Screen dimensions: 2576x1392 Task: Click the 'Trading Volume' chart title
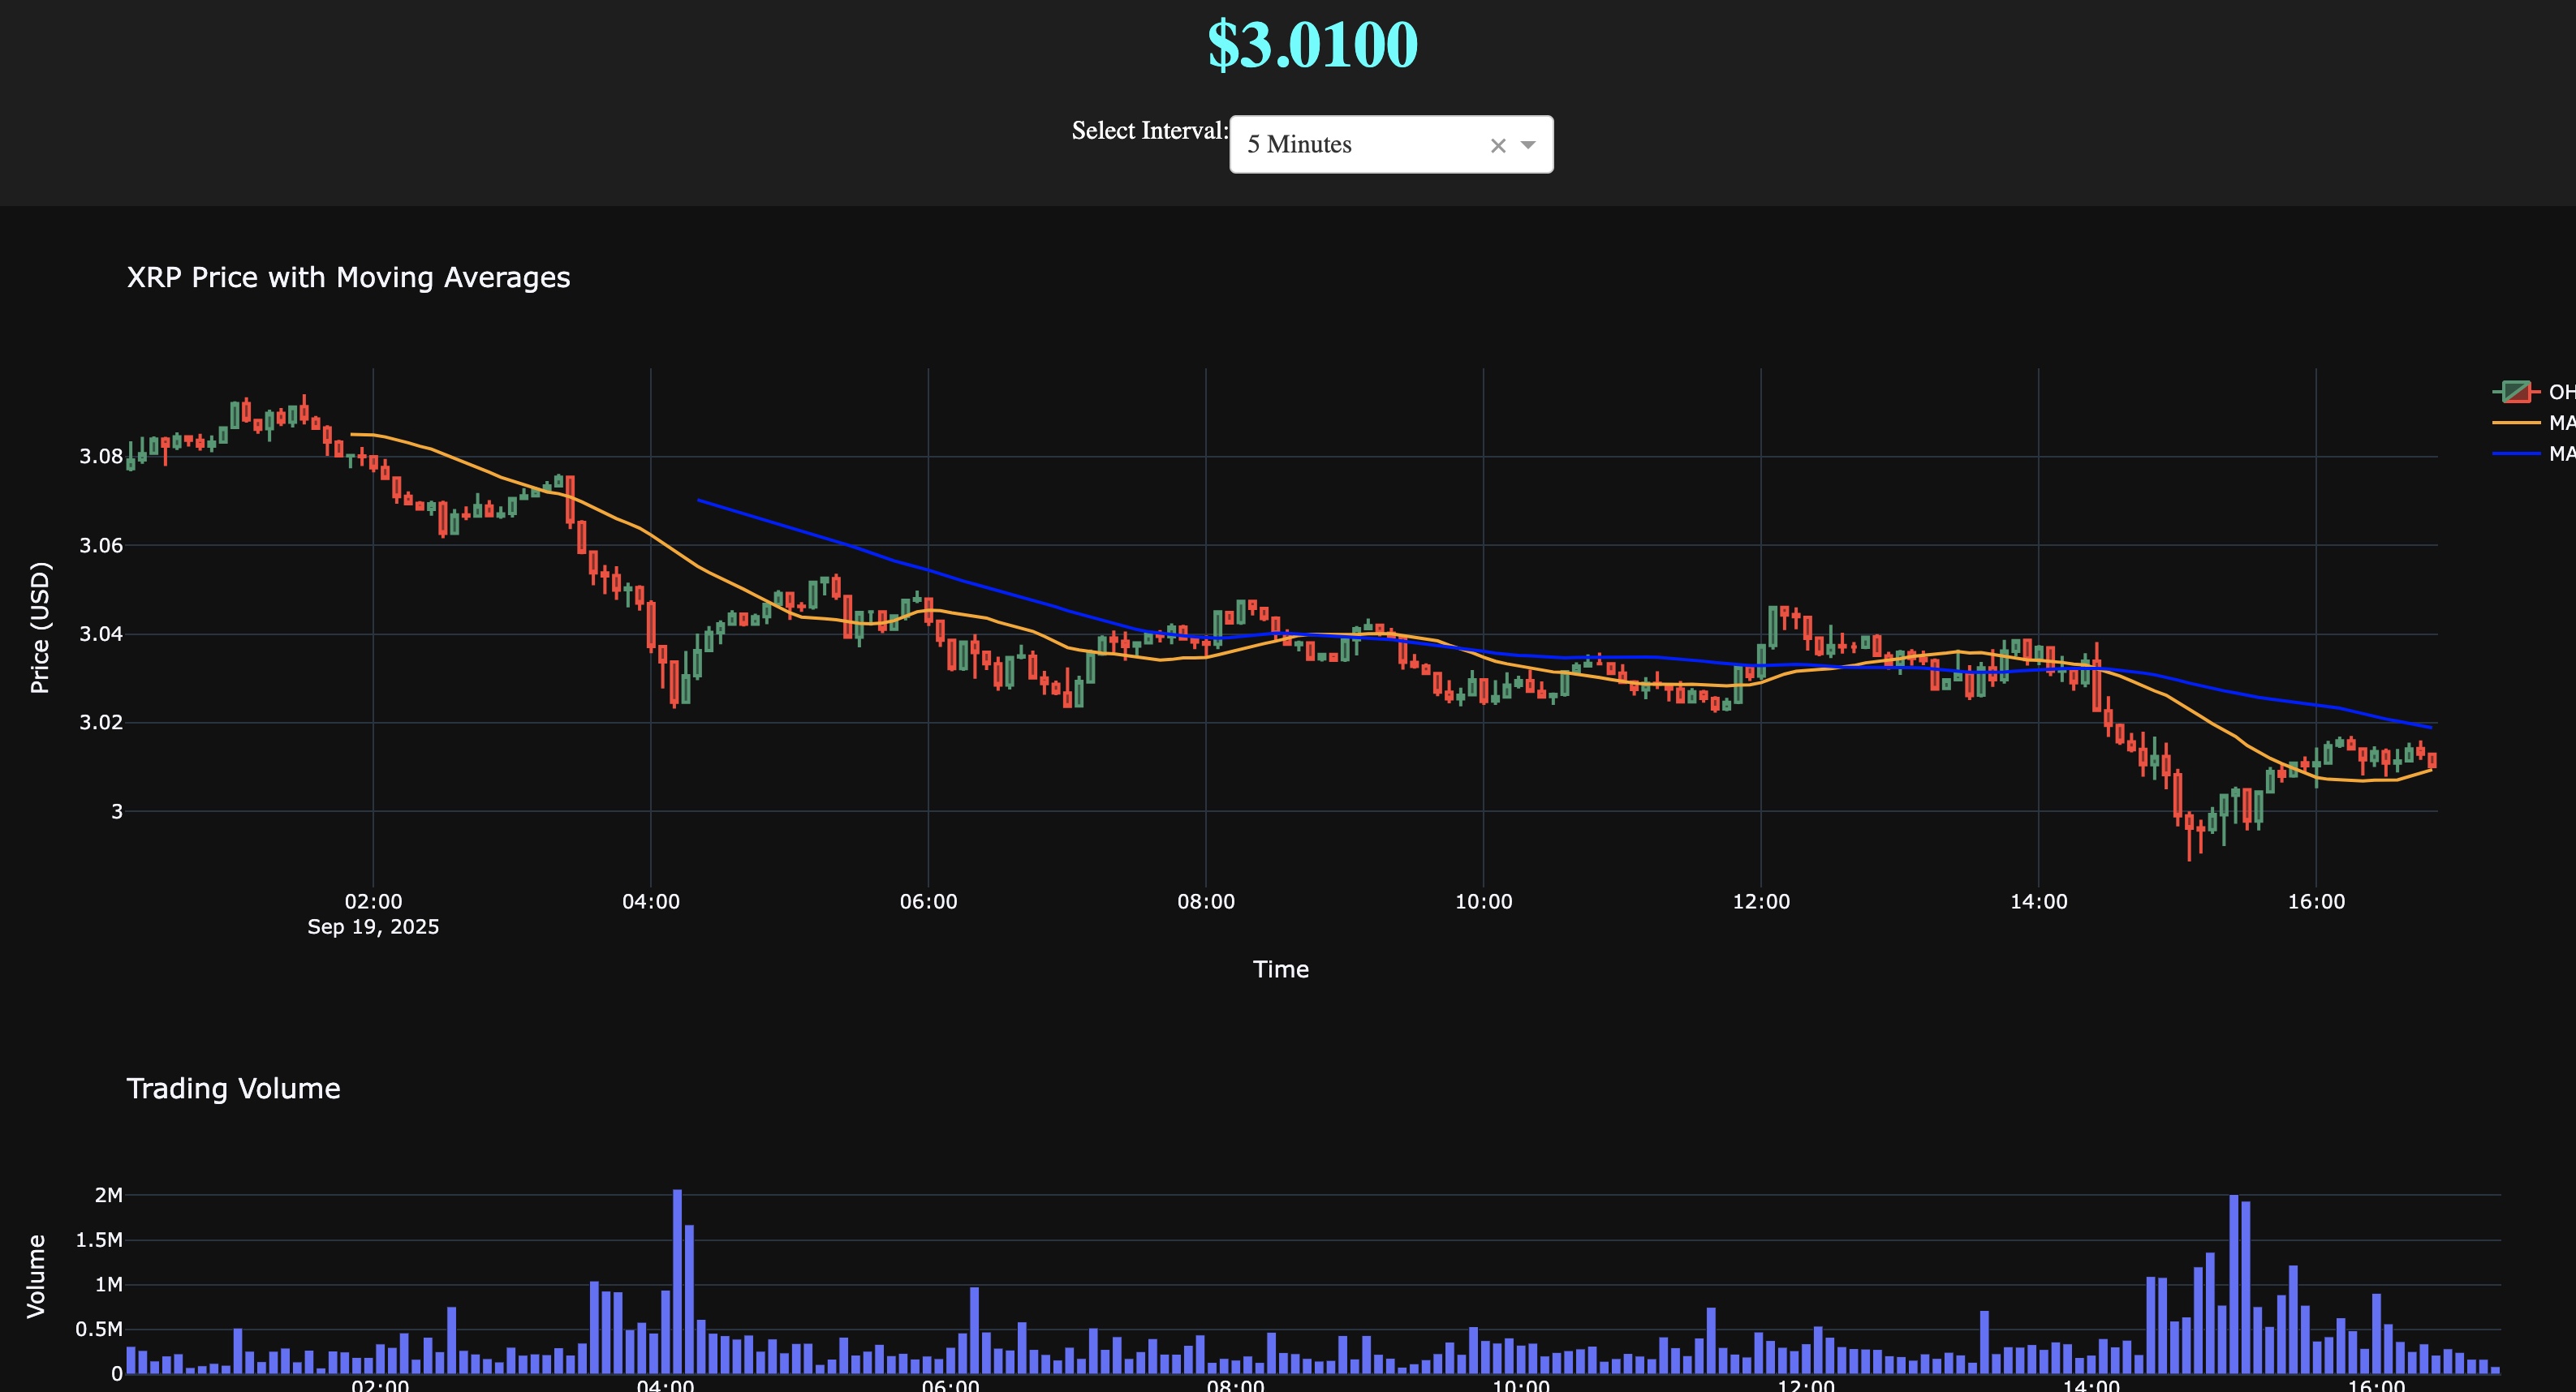[x=233, y=1089]
